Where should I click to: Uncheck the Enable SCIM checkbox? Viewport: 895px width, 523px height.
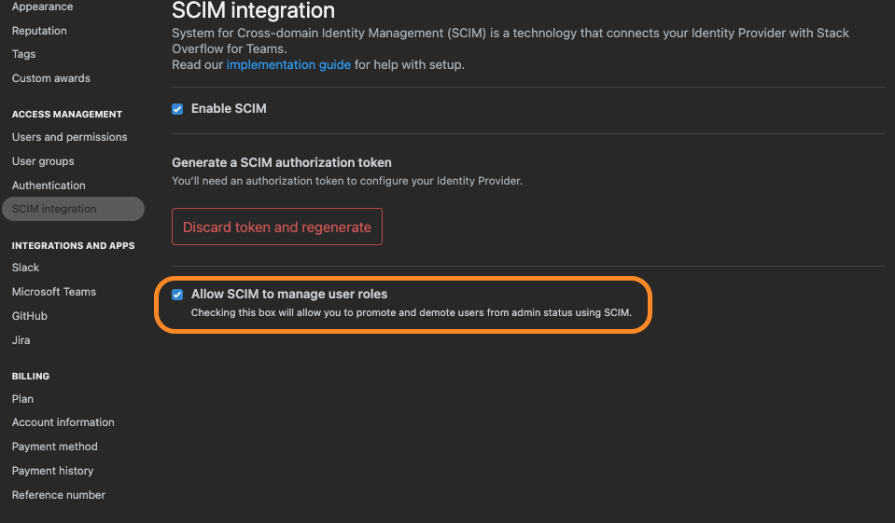[177, 109]
